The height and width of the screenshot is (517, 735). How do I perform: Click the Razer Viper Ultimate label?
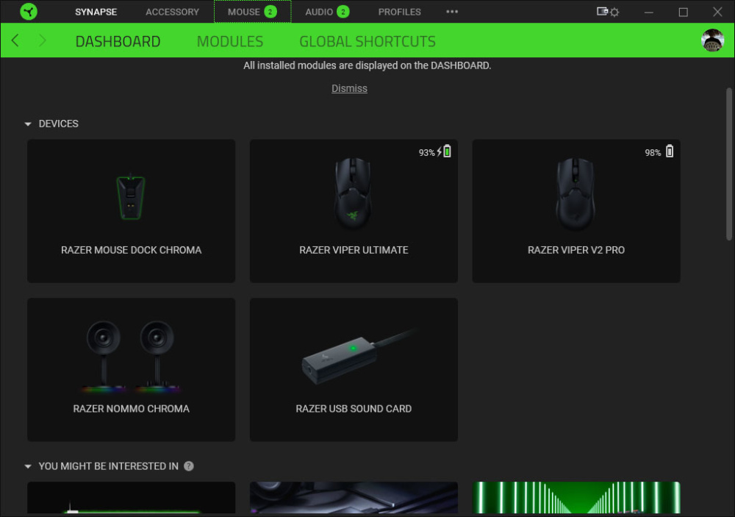pos(354,250)
